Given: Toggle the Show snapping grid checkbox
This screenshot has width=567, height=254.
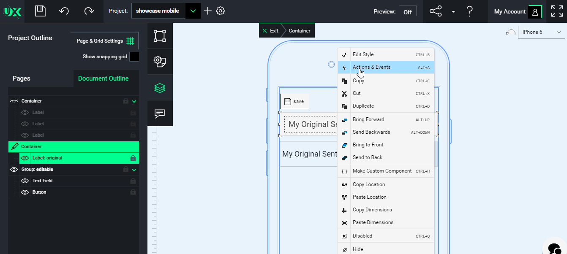Looking at the screenshot, I should (x=134, y=57).
